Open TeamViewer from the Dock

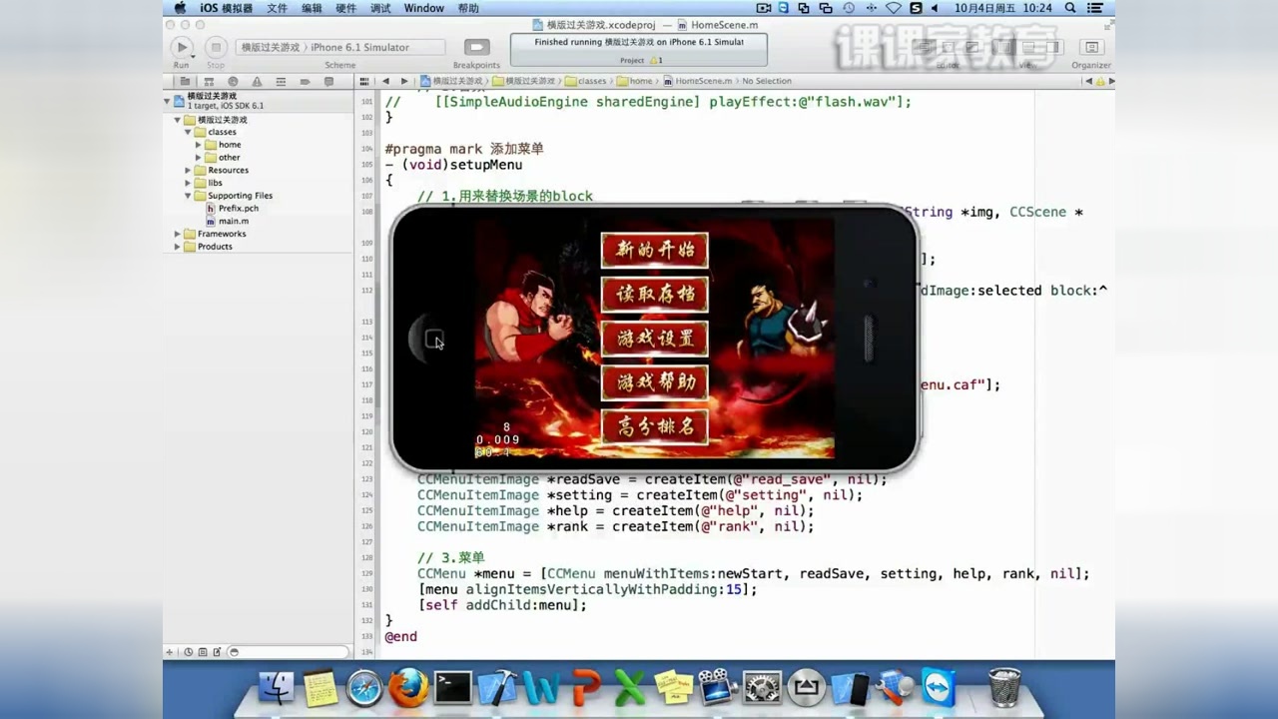point(939,687)
